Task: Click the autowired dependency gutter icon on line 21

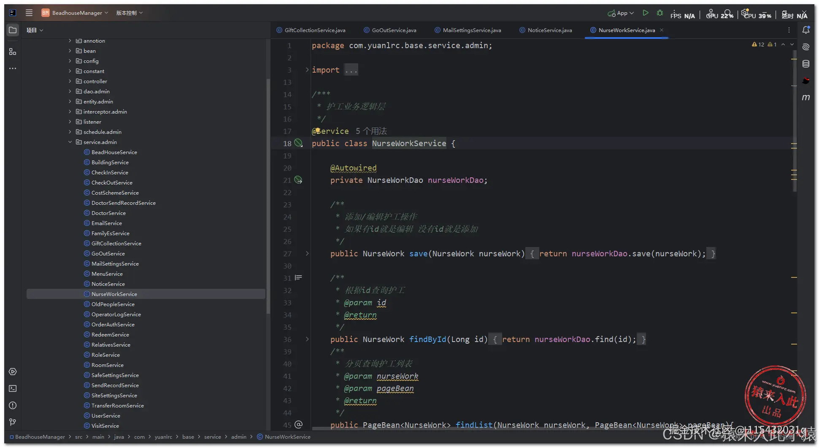Action: pos(298,180)
